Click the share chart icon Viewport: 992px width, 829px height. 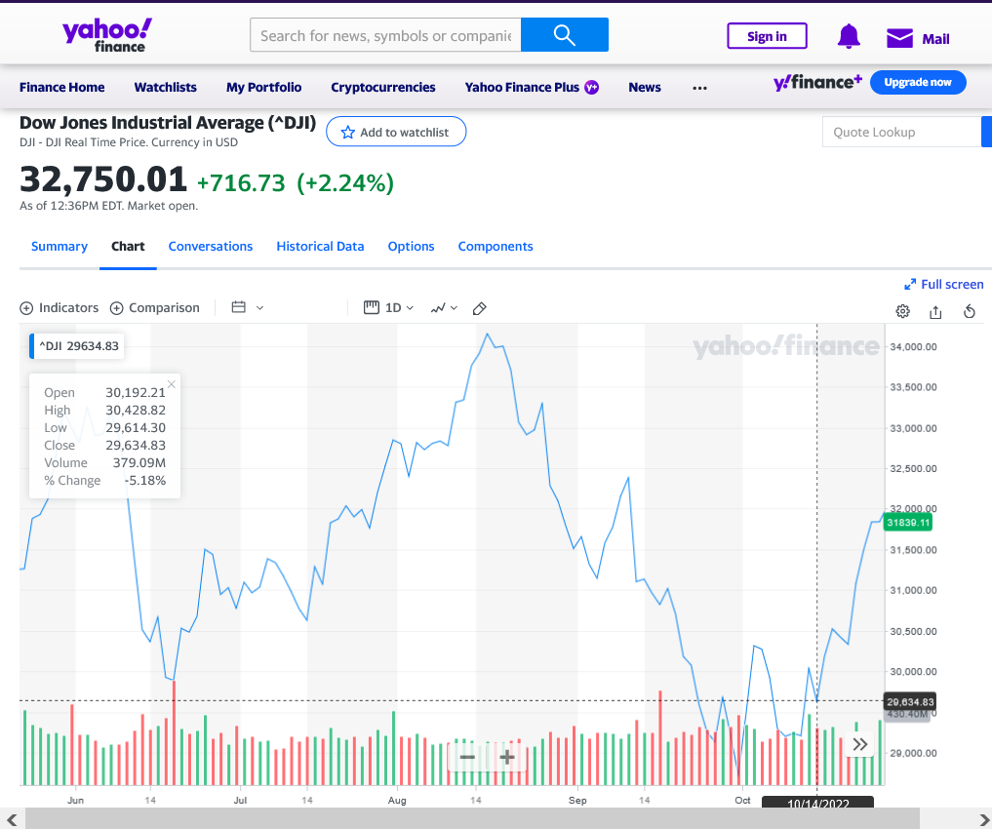(935, 311)
